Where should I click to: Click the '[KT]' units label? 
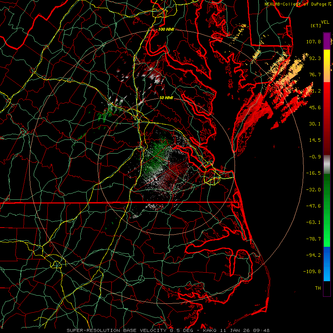pos(316,26)
